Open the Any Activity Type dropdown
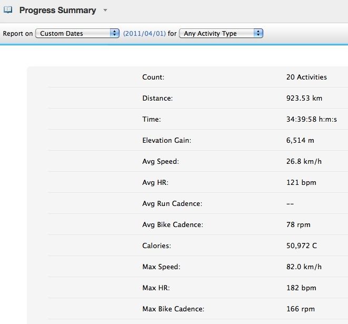Screen dimensions: 348x324 pos(221,33)
